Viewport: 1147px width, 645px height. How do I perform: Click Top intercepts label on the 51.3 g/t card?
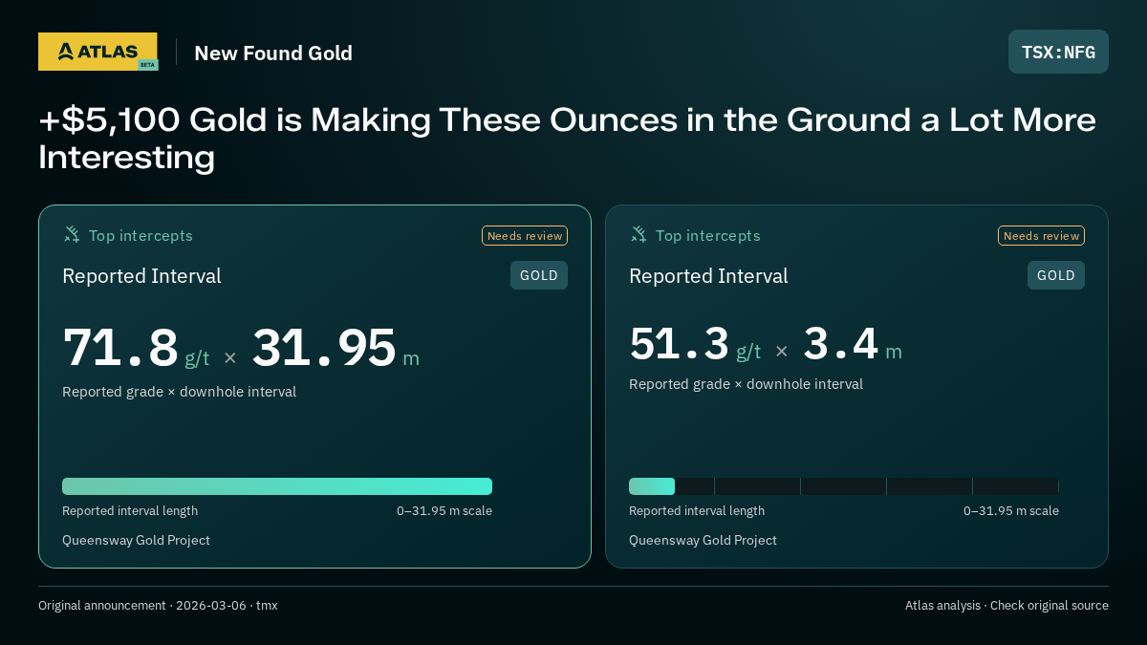(x=707, y=235)
